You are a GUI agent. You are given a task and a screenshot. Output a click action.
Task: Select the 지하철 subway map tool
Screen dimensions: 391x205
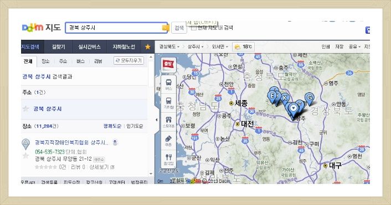pyautogui.click(x=168, y=103)
